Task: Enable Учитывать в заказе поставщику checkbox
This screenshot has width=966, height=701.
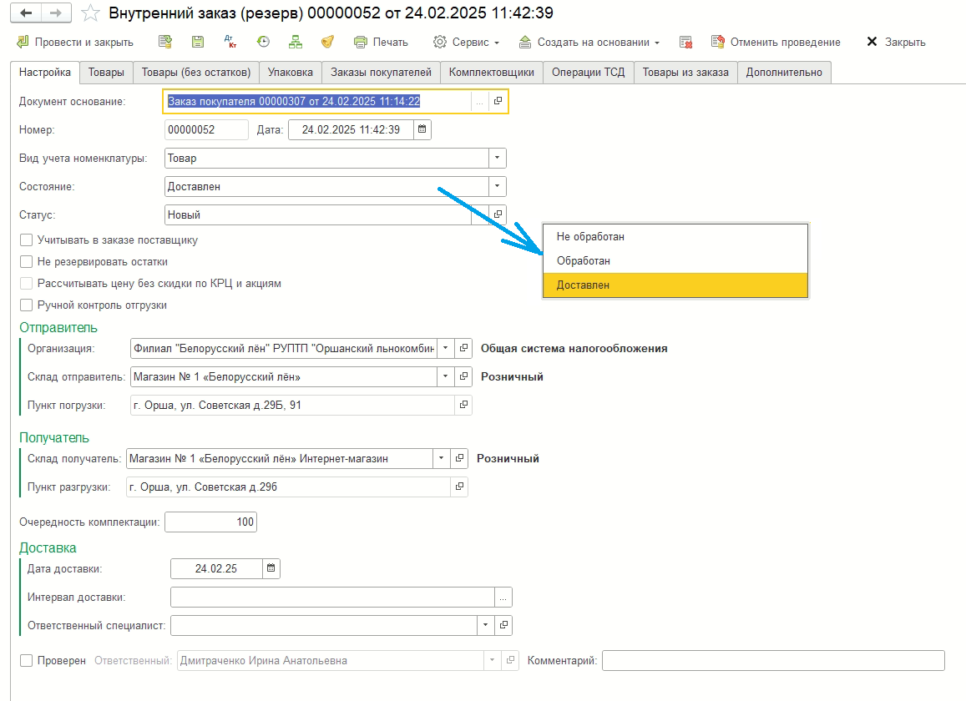Action: [x=26, y=240]
